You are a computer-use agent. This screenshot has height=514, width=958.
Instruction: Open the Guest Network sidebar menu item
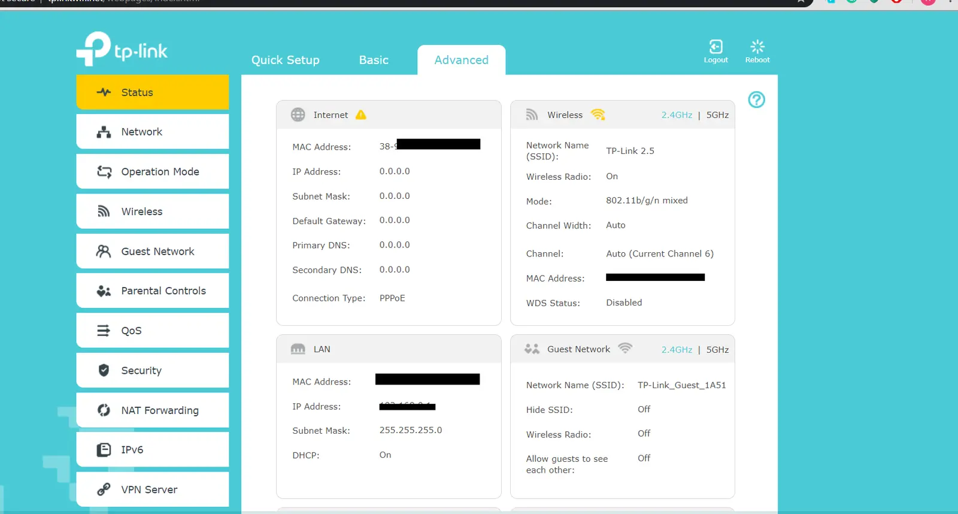point(153,252)
